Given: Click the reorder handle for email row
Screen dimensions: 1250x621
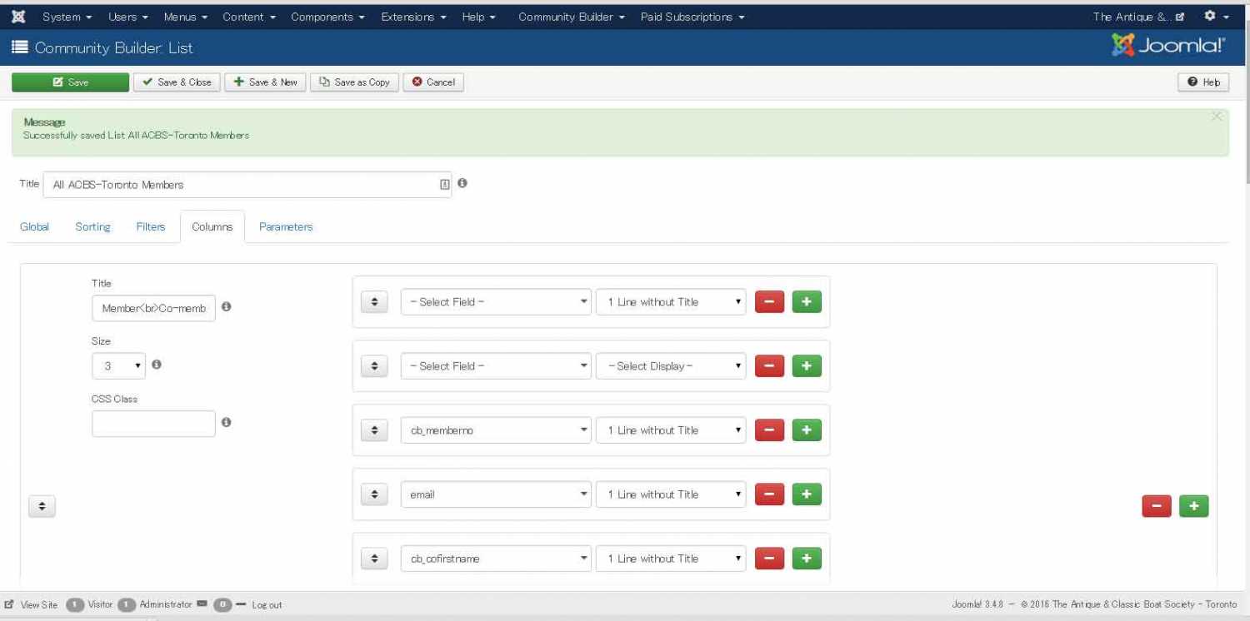Looking at the screenshot, I should click(x=374, y=494).
